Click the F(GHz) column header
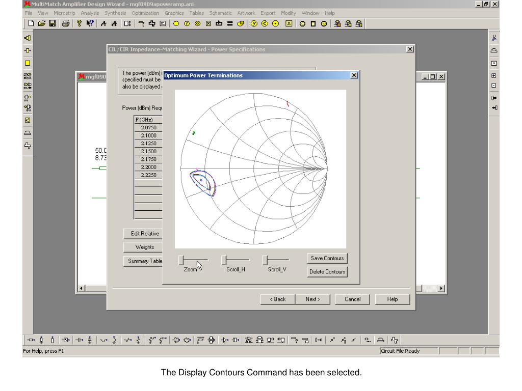The height and width of the screenshot is (391, 522). click(148, 120)
